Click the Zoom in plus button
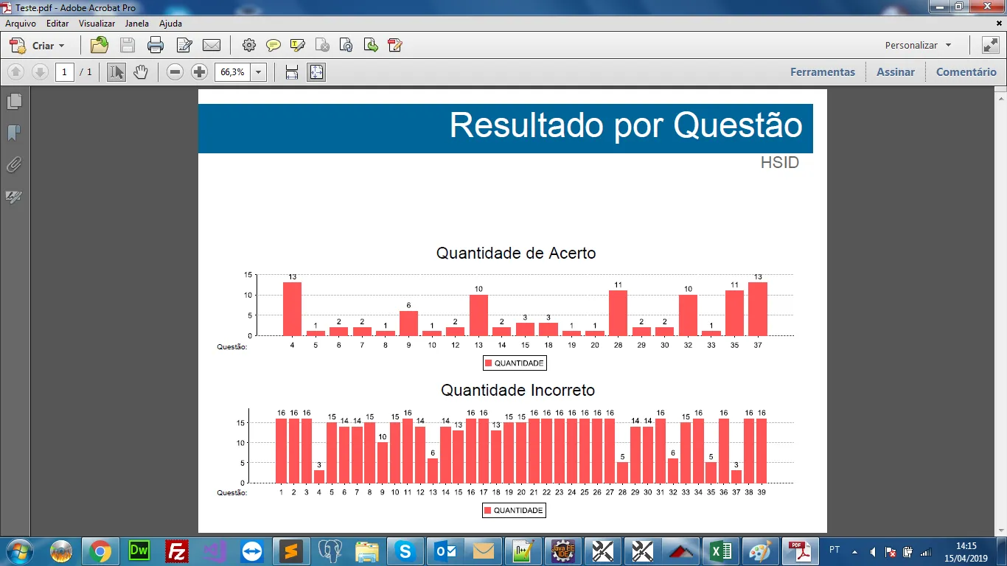This screenshot has height=566, width=1007. coord(199,72)
